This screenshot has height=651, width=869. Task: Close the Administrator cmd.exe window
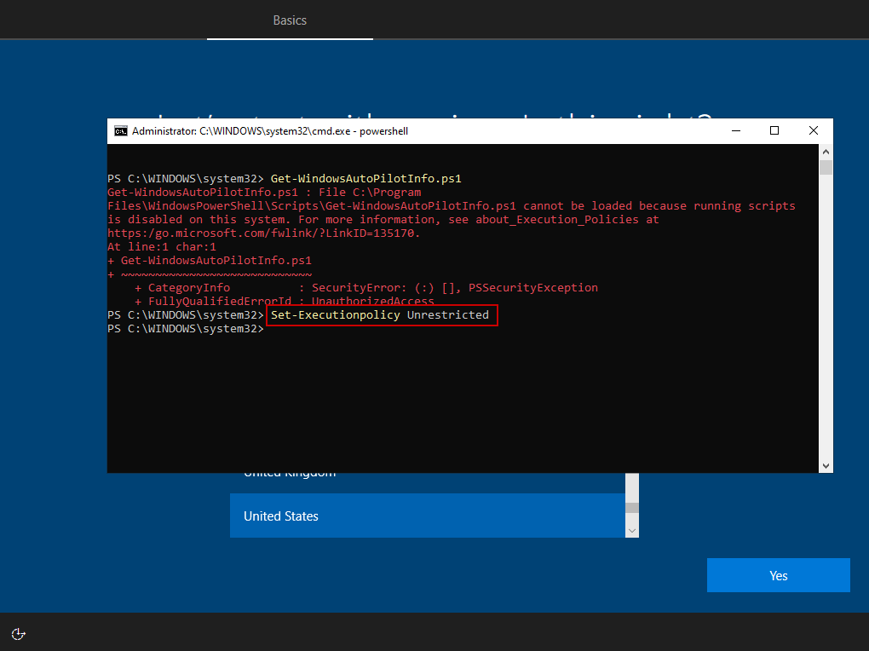click(813, 131)
